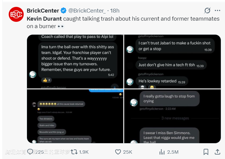
Task: Click the 18h timestamp link
Action: [x=115, y=11]
